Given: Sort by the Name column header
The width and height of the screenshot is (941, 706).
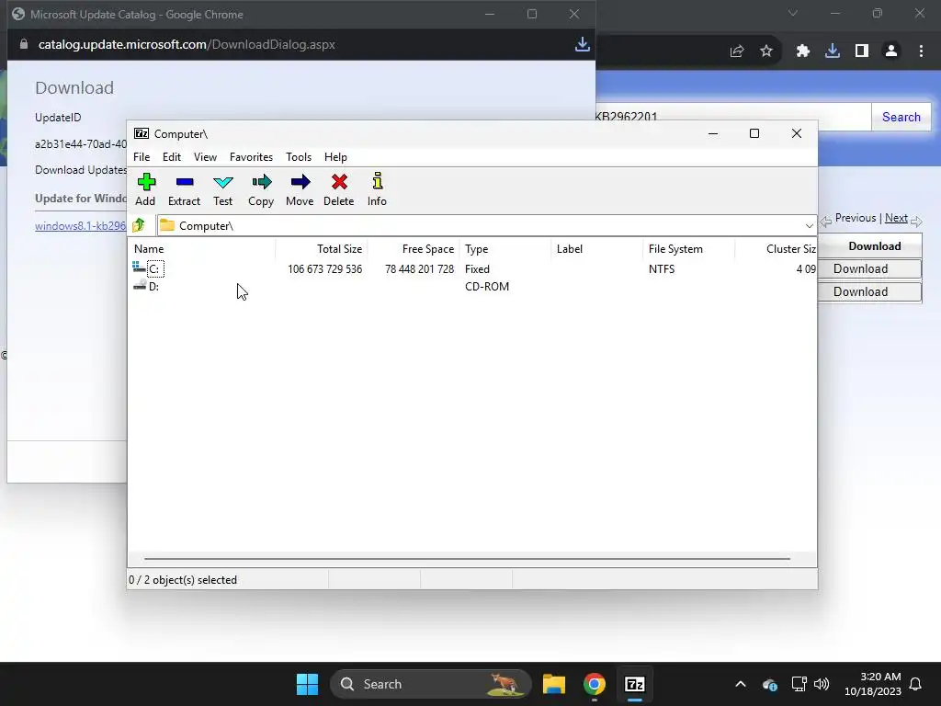Looking at the screenshot, I should [203, 248].
